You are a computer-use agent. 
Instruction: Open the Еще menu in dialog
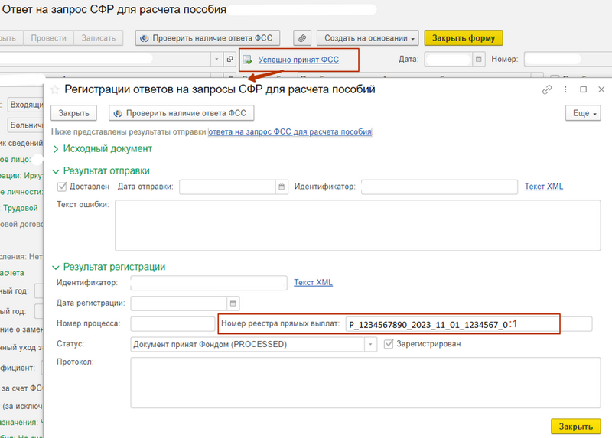581,113
